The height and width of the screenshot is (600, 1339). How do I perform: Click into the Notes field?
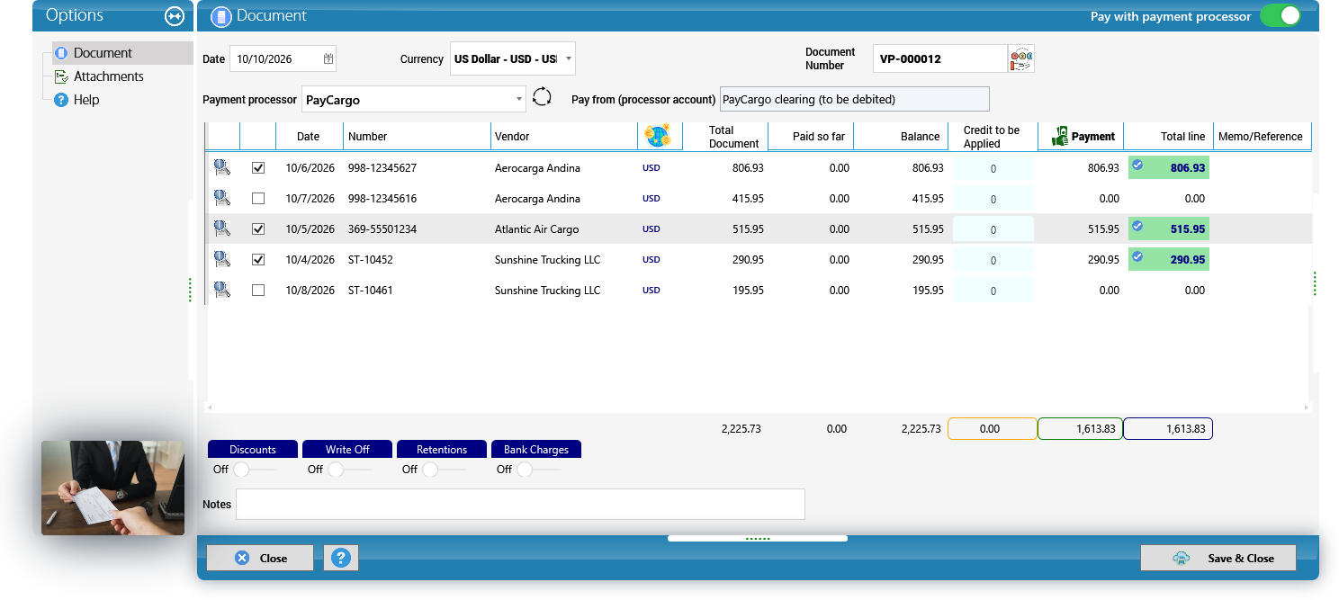(520, 504)
